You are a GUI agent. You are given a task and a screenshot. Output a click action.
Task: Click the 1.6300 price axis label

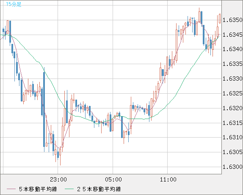click(x=232, y=167)
